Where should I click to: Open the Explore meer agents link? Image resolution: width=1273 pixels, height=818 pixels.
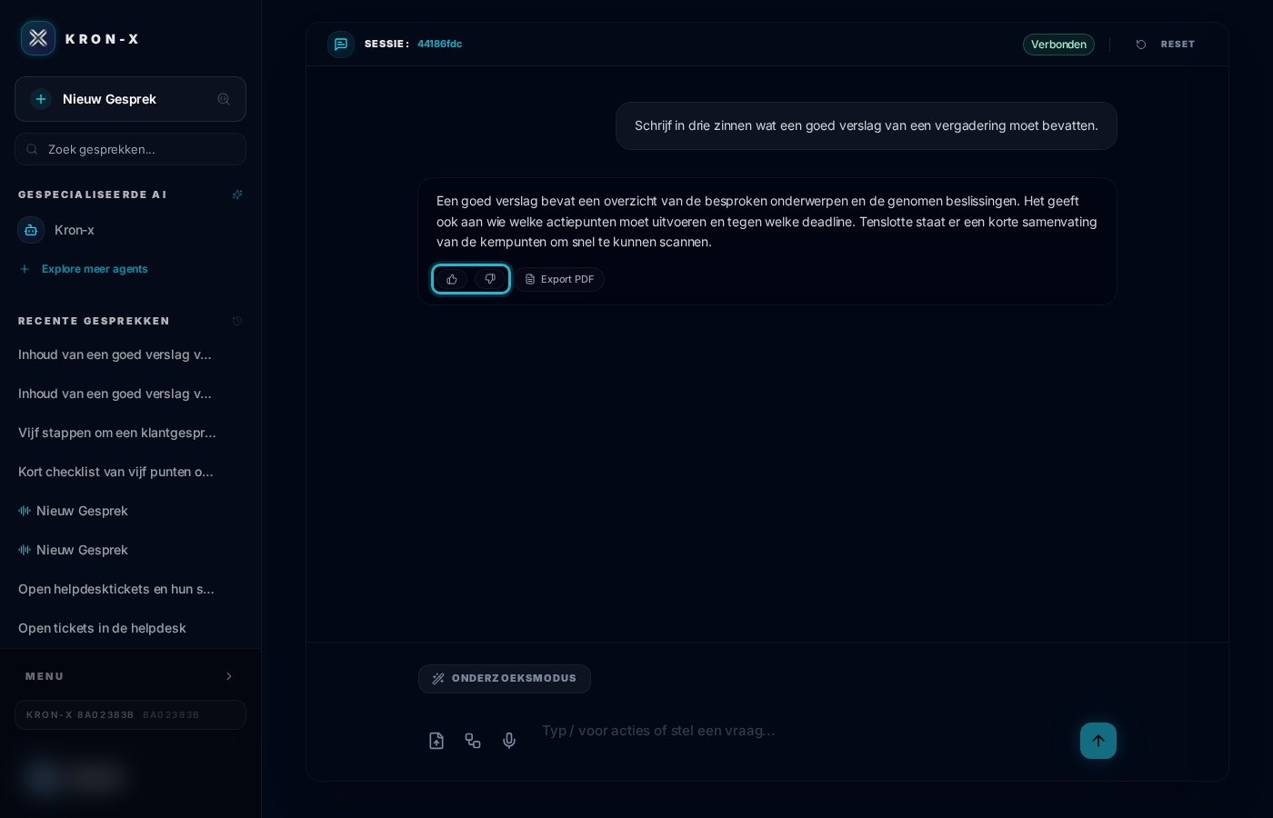click(84, 269)
